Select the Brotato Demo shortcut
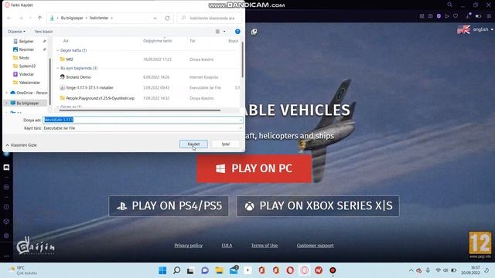Viewport: 495px width, 278px height. click(78, 77)
